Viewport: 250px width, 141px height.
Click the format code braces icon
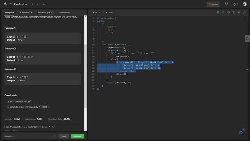click(x=223, y=12)
